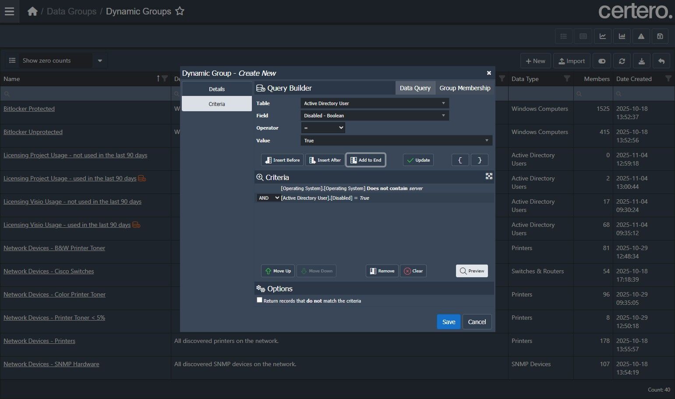
Task: Insert an opening brace in criteria
Action: (x=460, y=160)
